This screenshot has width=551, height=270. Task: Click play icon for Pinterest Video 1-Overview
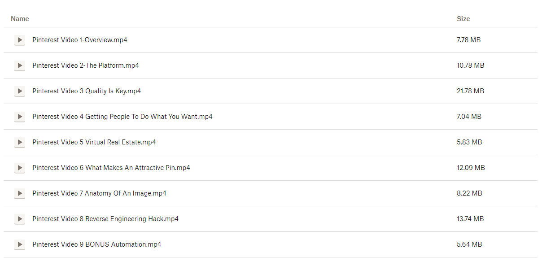(x=19, y=40)
